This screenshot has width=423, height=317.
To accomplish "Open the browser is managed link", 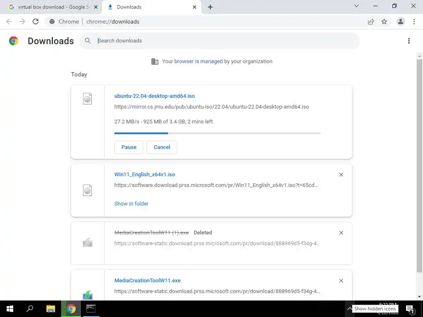I will tap(199, 62).
